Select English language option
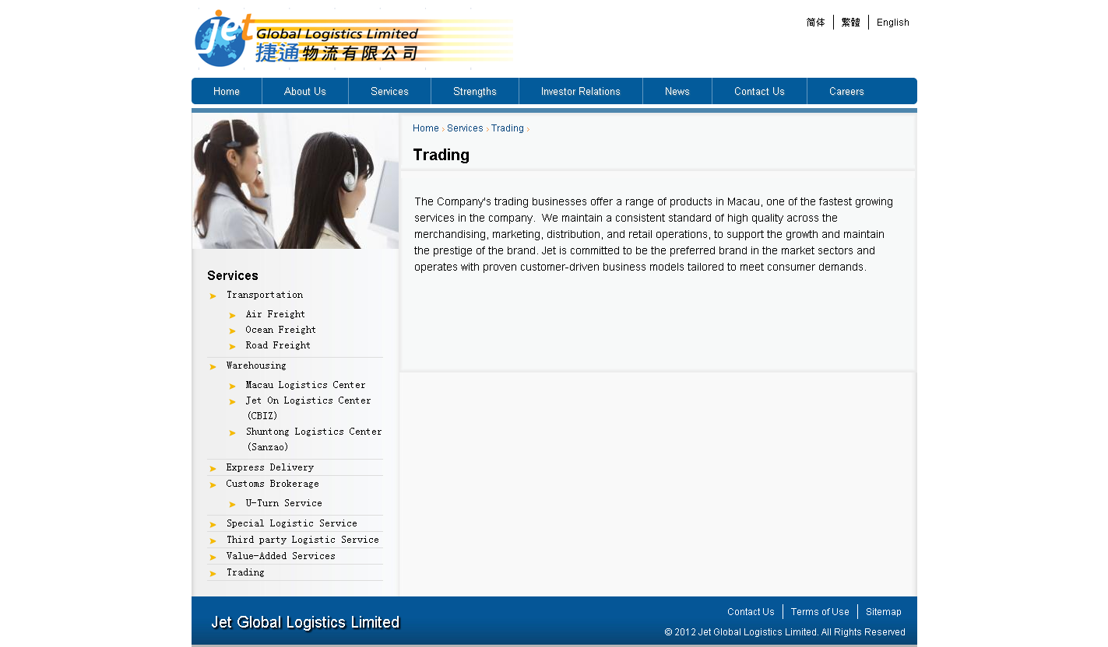The width and height of the screenshot is (1108, 647). (892, 23)
